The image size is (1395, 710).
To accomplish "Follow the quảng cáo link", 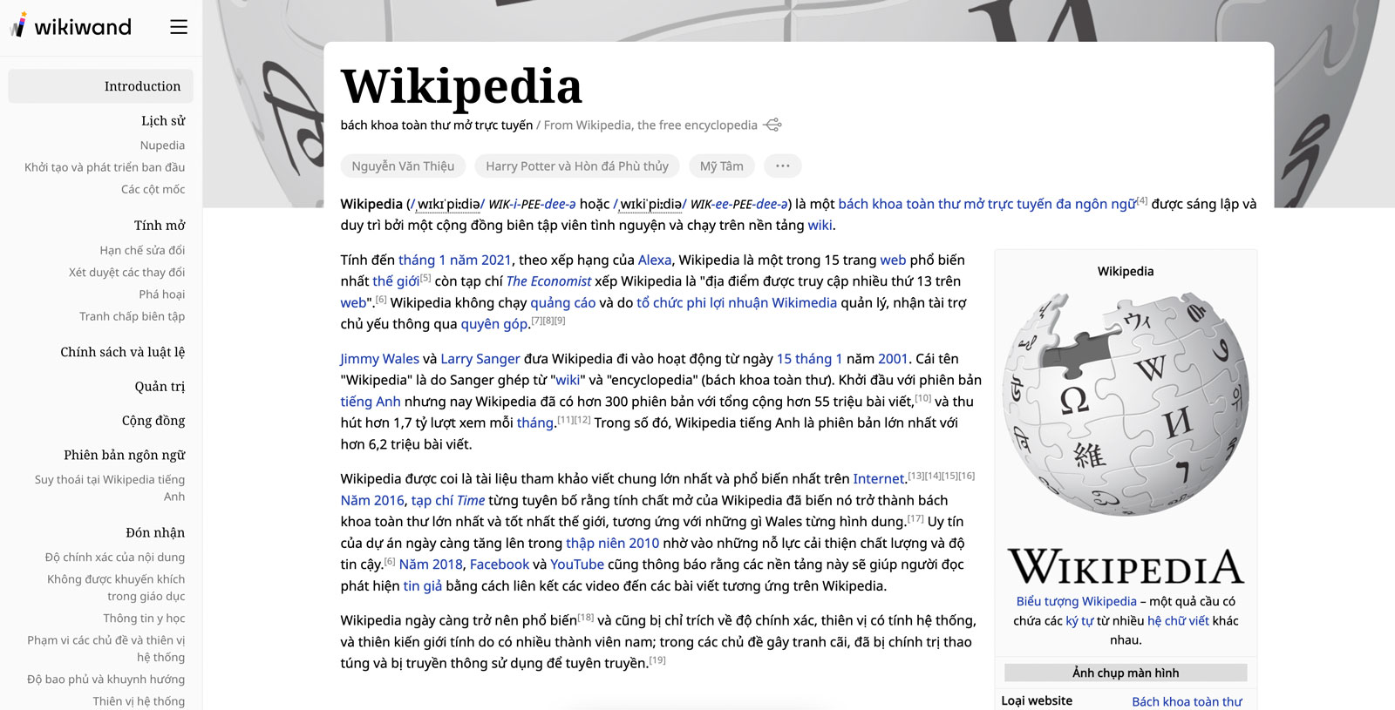I will tap(563, 302).
